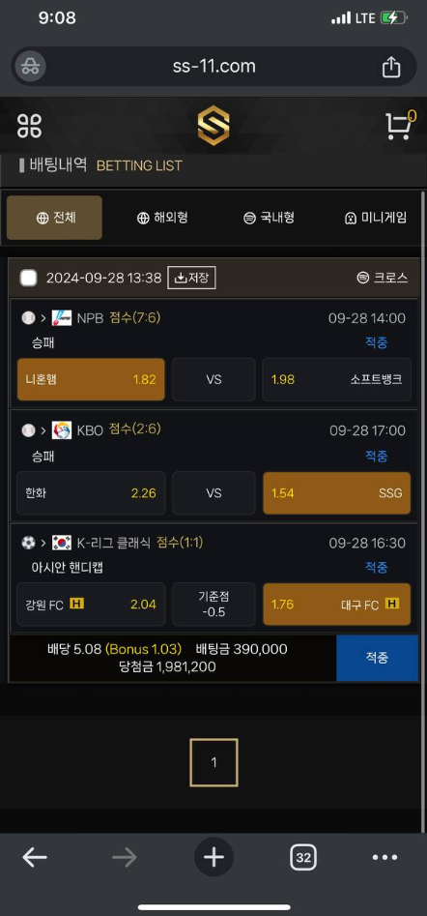Screen dimensions: 427x916
Task: Tap the ss-11.com address field
Action: (213, 66)
